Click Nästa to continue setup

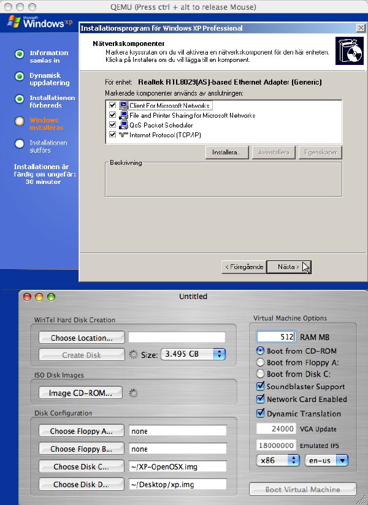point(289,267)
